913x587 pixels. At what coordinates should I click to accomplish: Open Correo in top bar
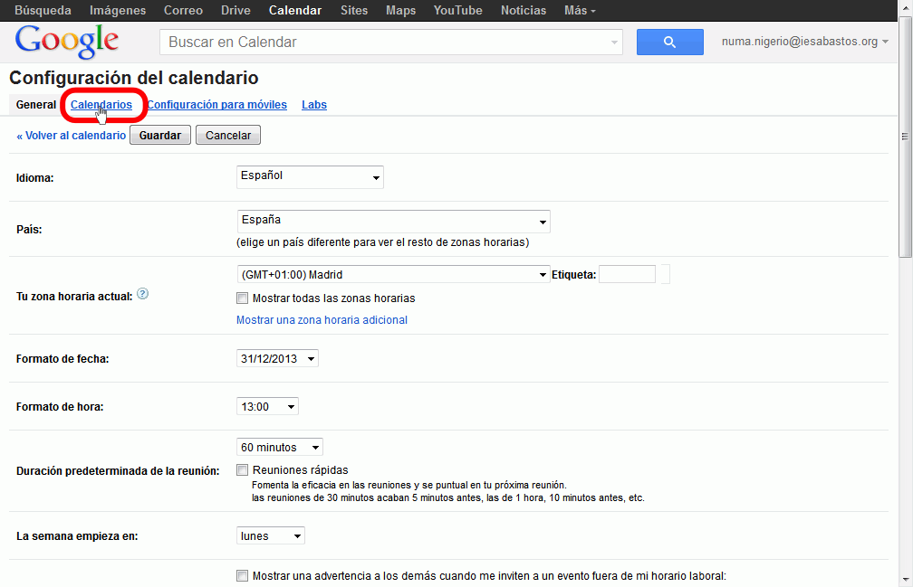(183, 11)
